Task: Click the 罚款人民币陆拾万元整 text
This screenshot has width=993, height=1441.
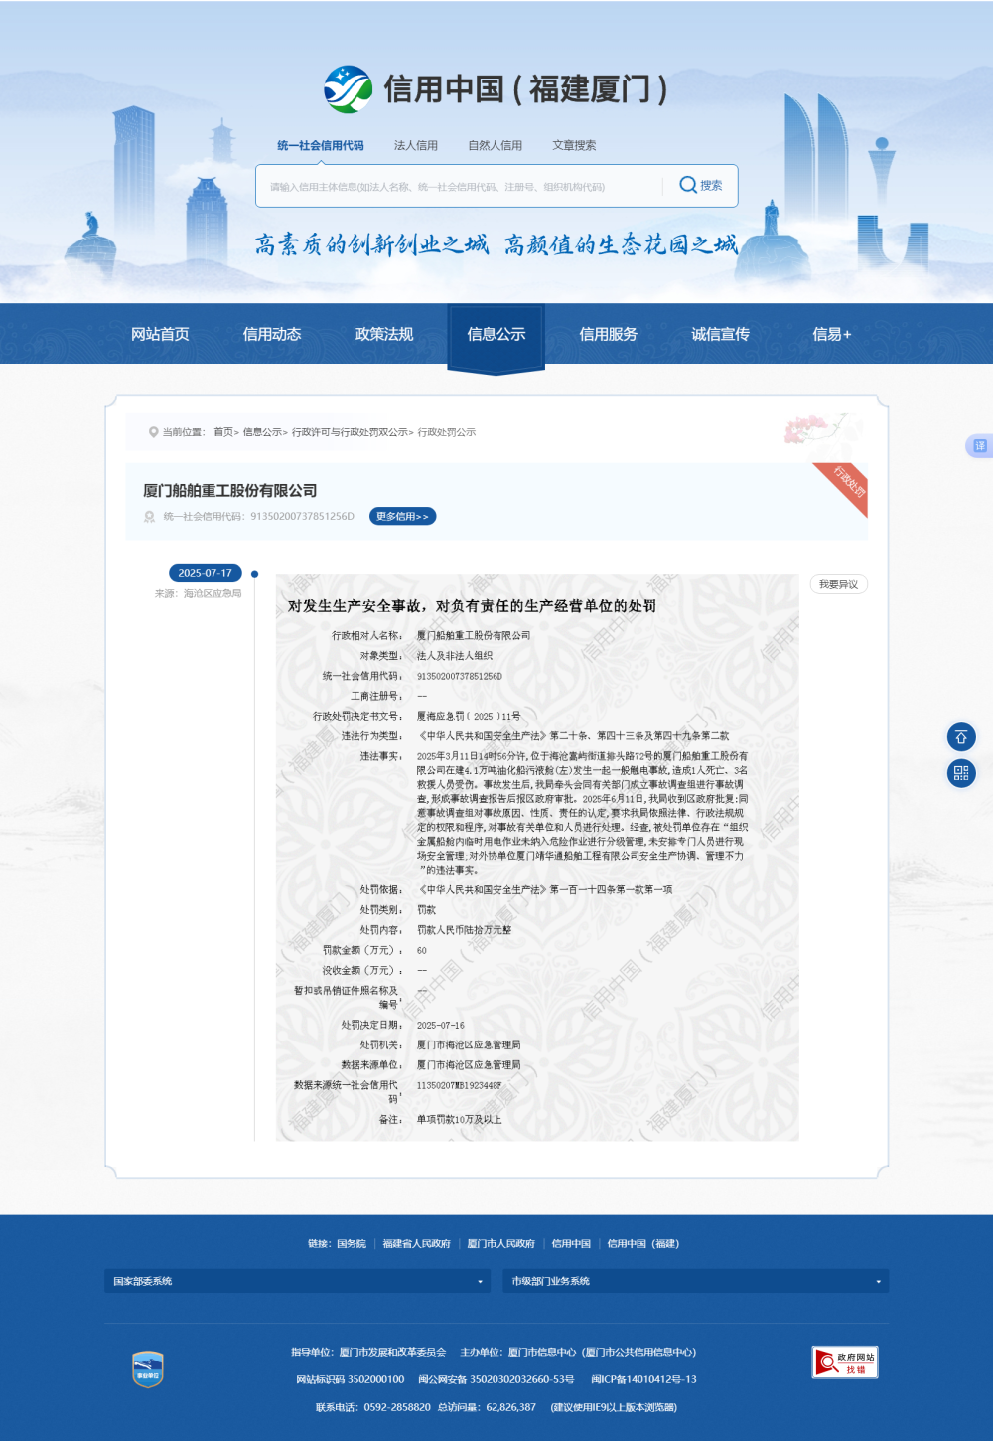Action: click(x=465, y=930)
